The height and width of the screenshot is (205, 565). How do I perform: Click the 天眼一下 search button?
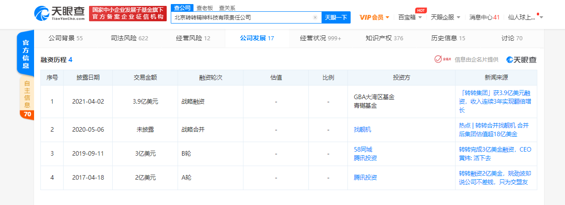(336, 18)
